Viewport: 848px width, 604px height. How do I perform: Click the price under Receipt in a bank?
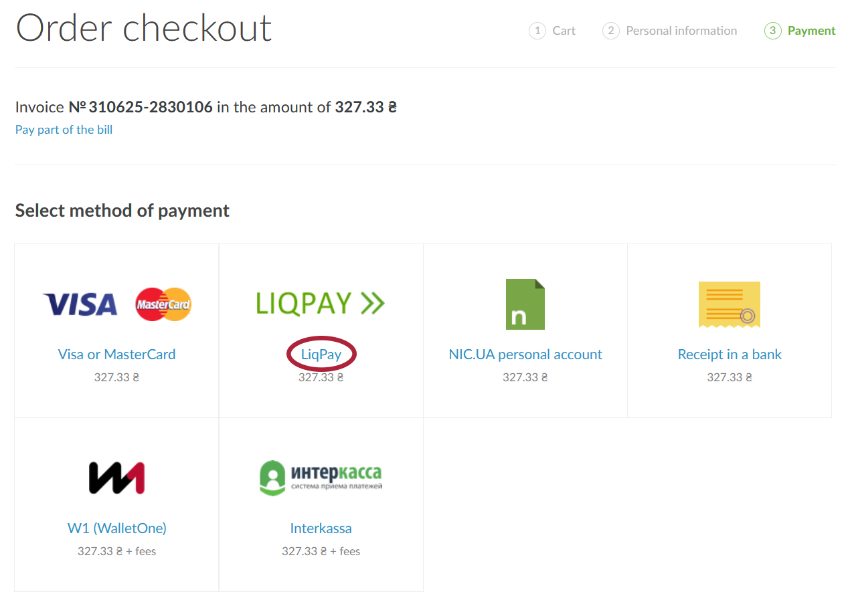[x=730, y=377]
